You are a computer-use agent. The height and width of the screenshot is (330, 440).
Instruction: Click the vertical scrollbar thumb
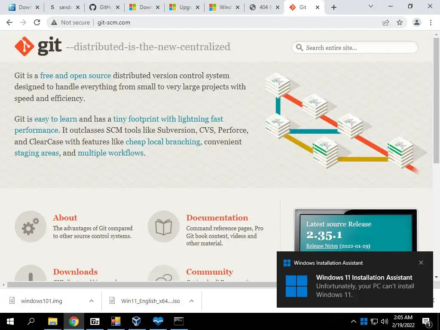pos(436,100)
